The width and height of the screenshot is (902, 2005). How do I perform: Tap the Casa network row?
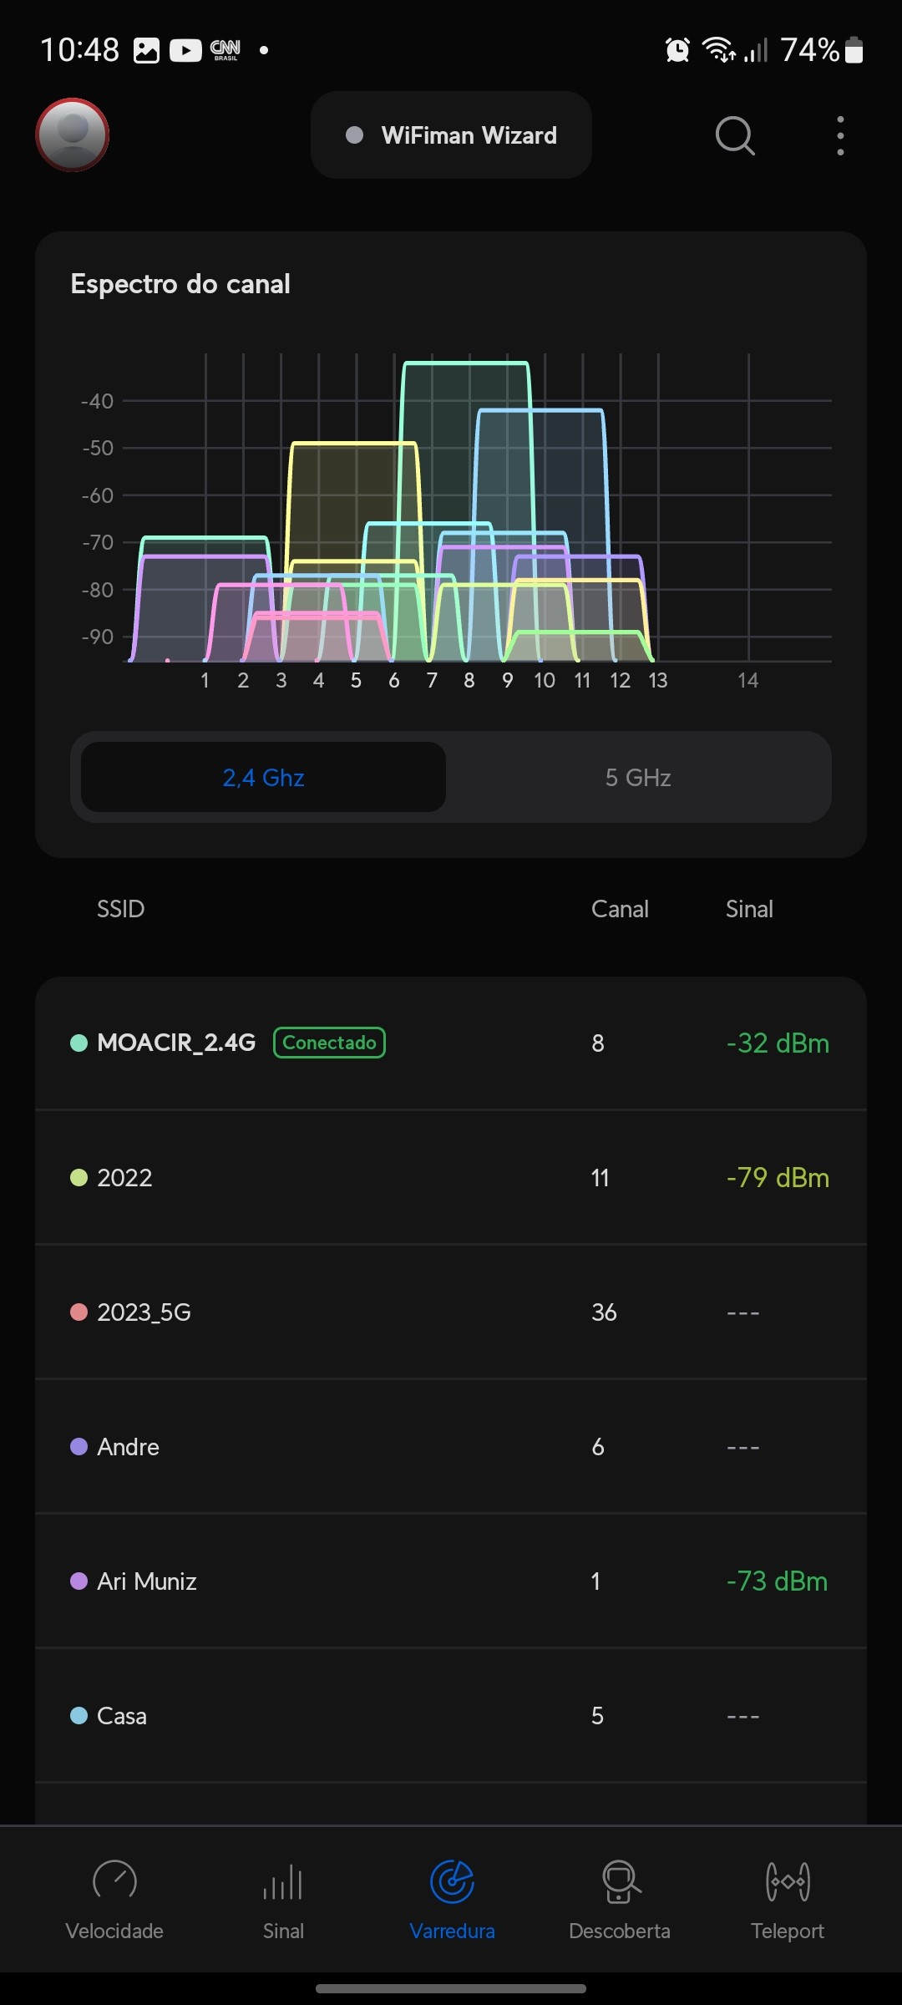pyautogui.click(x=451, y=1716)
